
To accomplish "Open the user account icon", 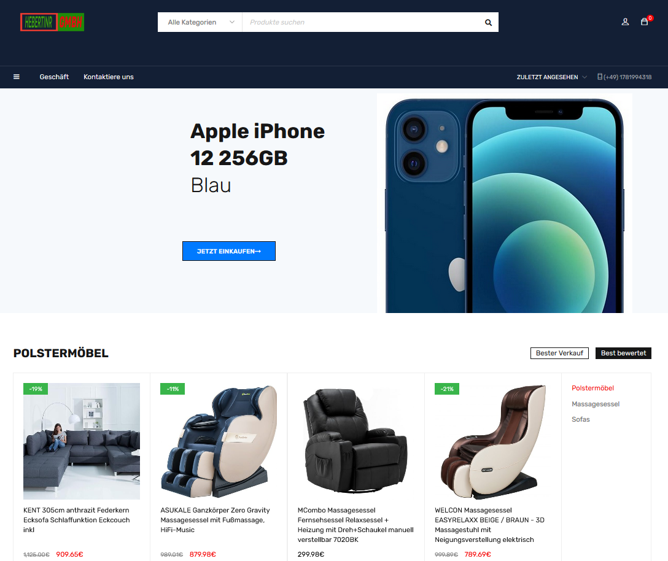I will point(625,21).
